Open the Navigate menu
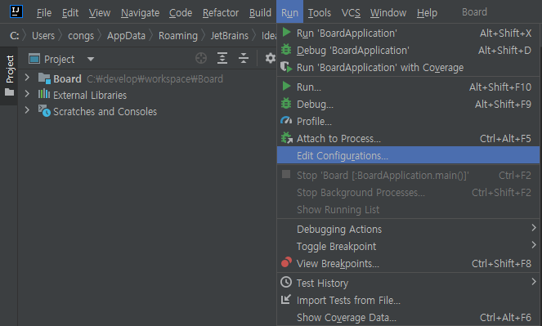The height and width of the screenshot is (326, 542). click(140, 13)
